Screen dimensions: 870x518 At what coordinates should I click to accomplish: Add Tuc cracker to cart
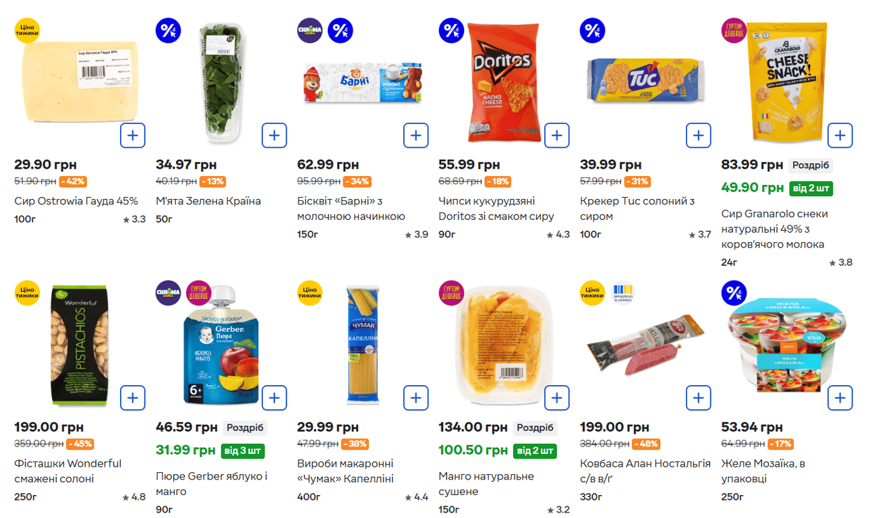tap(698, 136)
